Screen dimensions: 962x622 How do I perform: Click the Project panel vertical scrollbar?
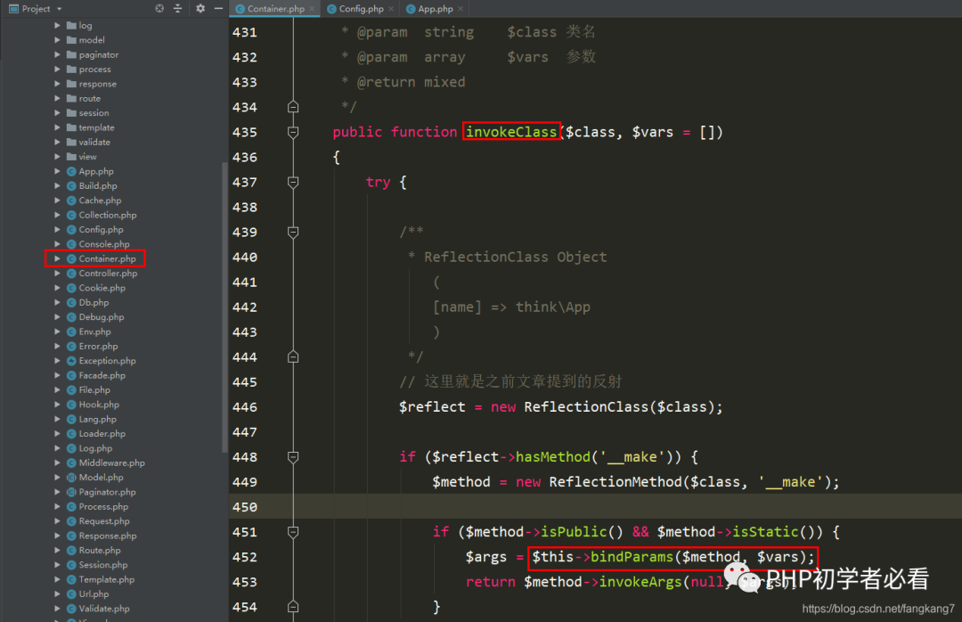point(224,307)
